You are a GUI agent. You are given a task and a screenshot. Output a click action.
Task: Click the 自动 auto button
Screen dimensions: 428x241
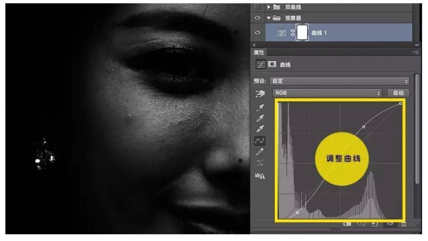[x=398, y=93]
